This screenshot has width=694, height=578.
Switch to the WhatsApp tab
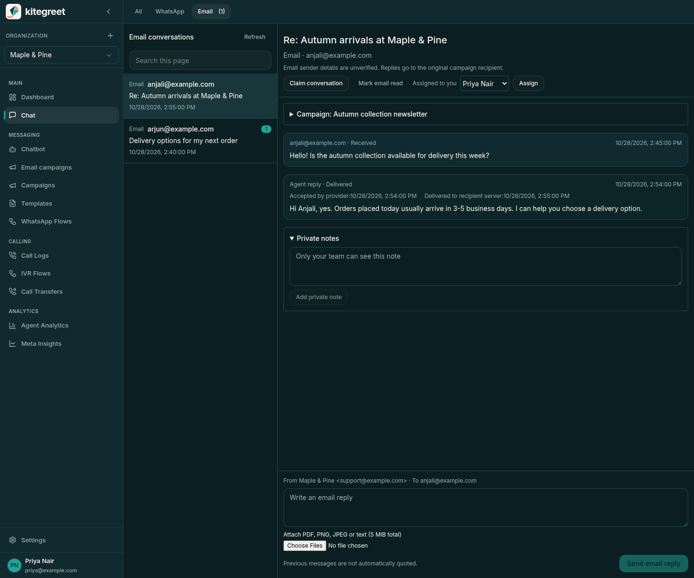pos(170,12)
